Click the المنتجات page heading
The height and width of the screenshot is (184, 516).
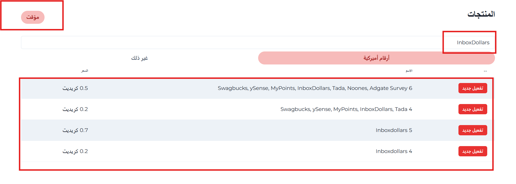(481, 14)
